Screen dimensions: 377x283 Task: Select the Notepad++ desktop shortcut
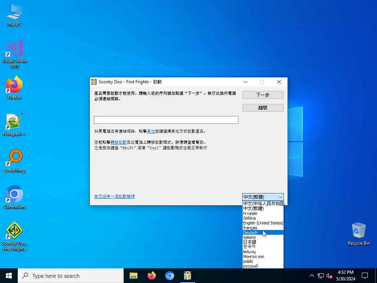(14, 124)
